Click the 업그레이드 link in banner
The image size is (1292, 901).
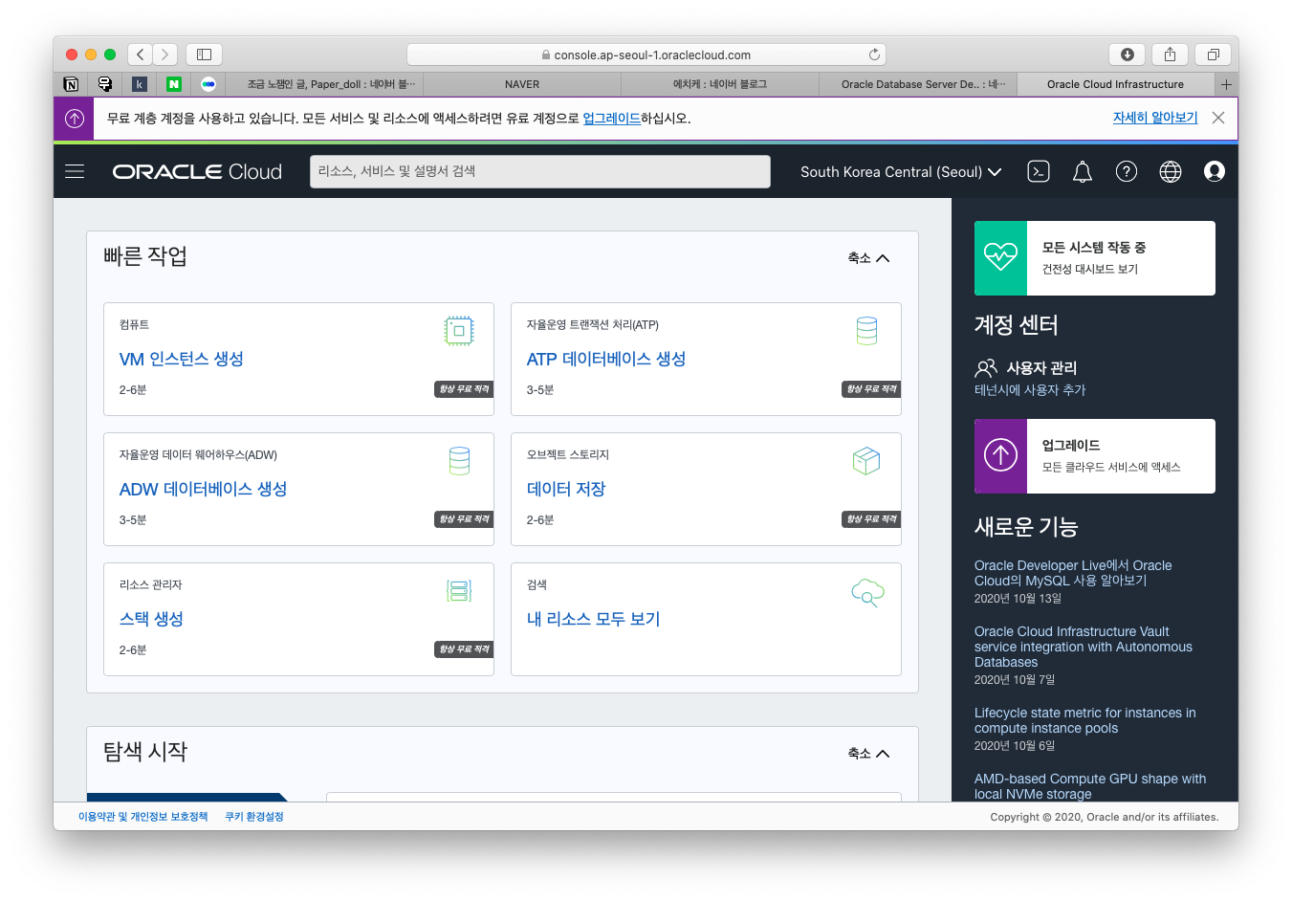click(x=611, y=119)
